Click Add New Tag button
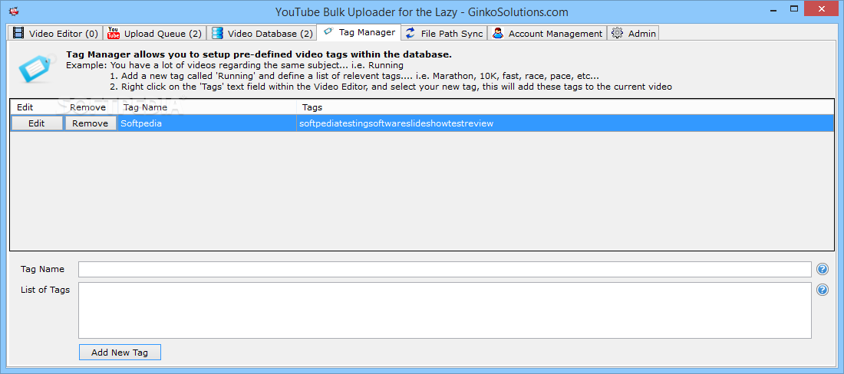The image size is (844, 374). point(120,353)
